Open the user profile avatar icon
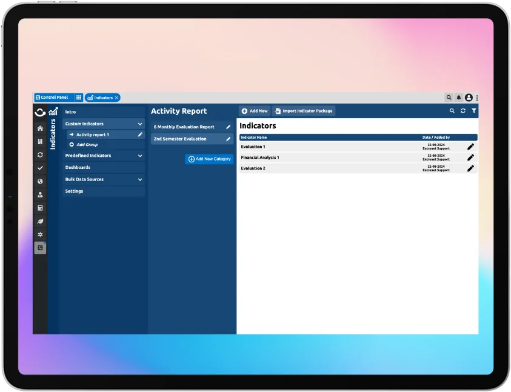Viewport: 511px width, 392px height. pos(469,98)
